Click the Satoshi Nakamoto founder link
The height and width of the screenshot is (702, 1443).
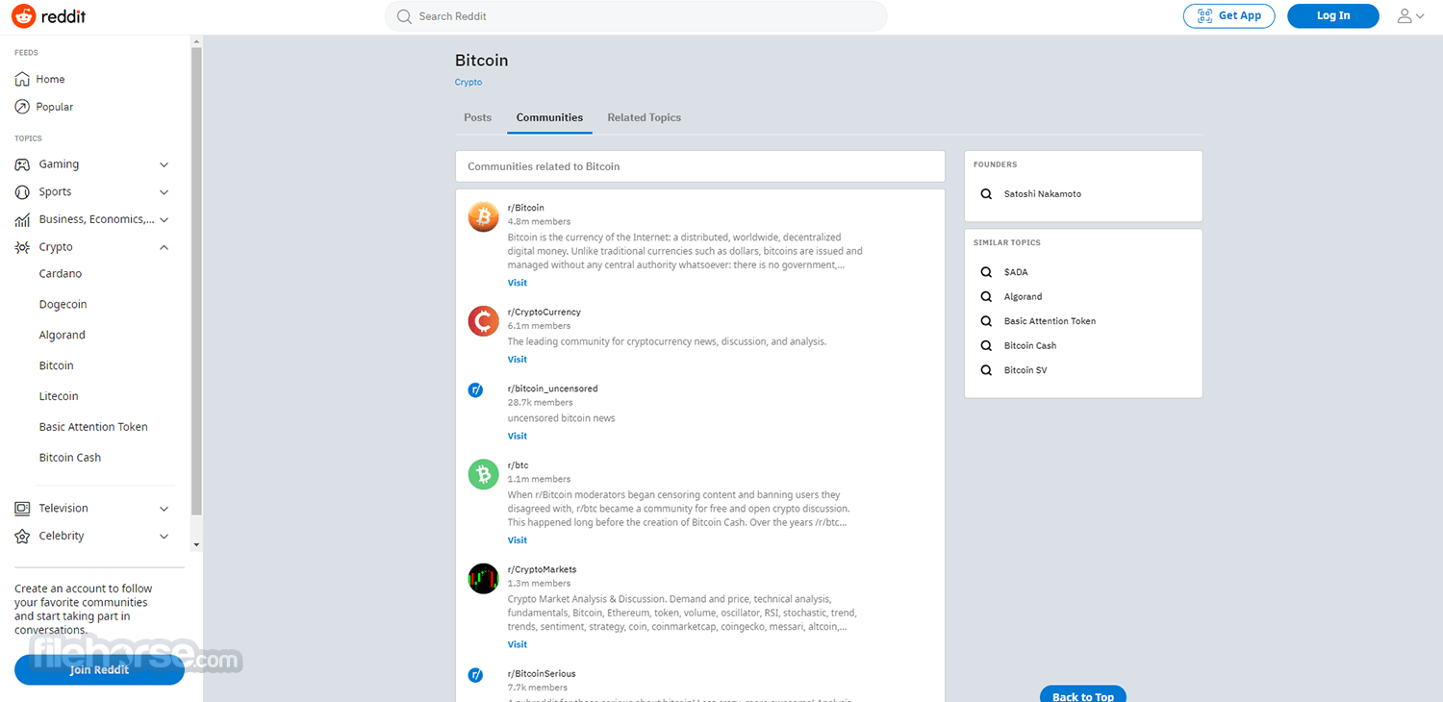(x=1043, y=194)
